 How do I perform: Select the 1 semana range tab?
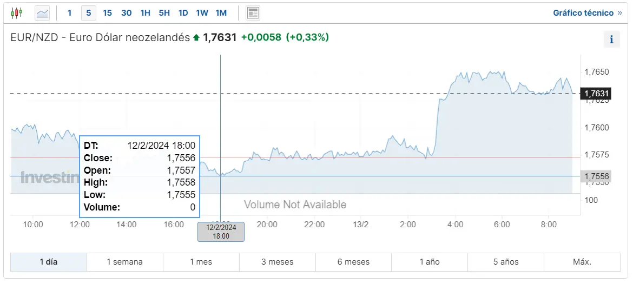click(125, 262)
